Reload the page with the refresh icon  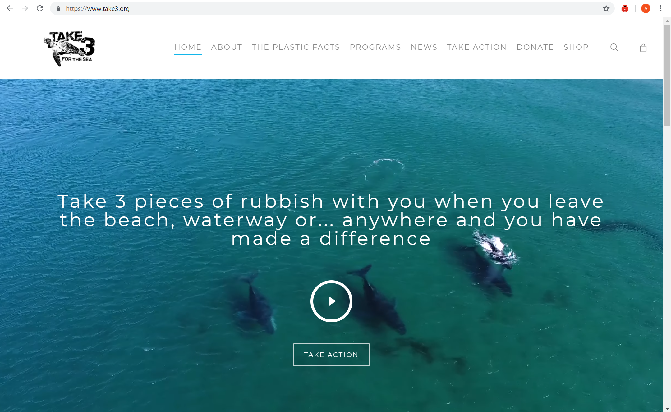click(40, 8)
